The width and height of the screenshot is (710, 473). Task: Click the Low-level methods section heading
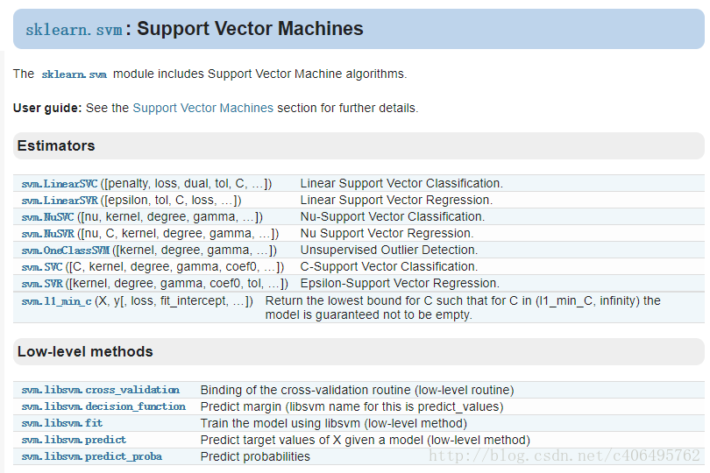point(85,351)
